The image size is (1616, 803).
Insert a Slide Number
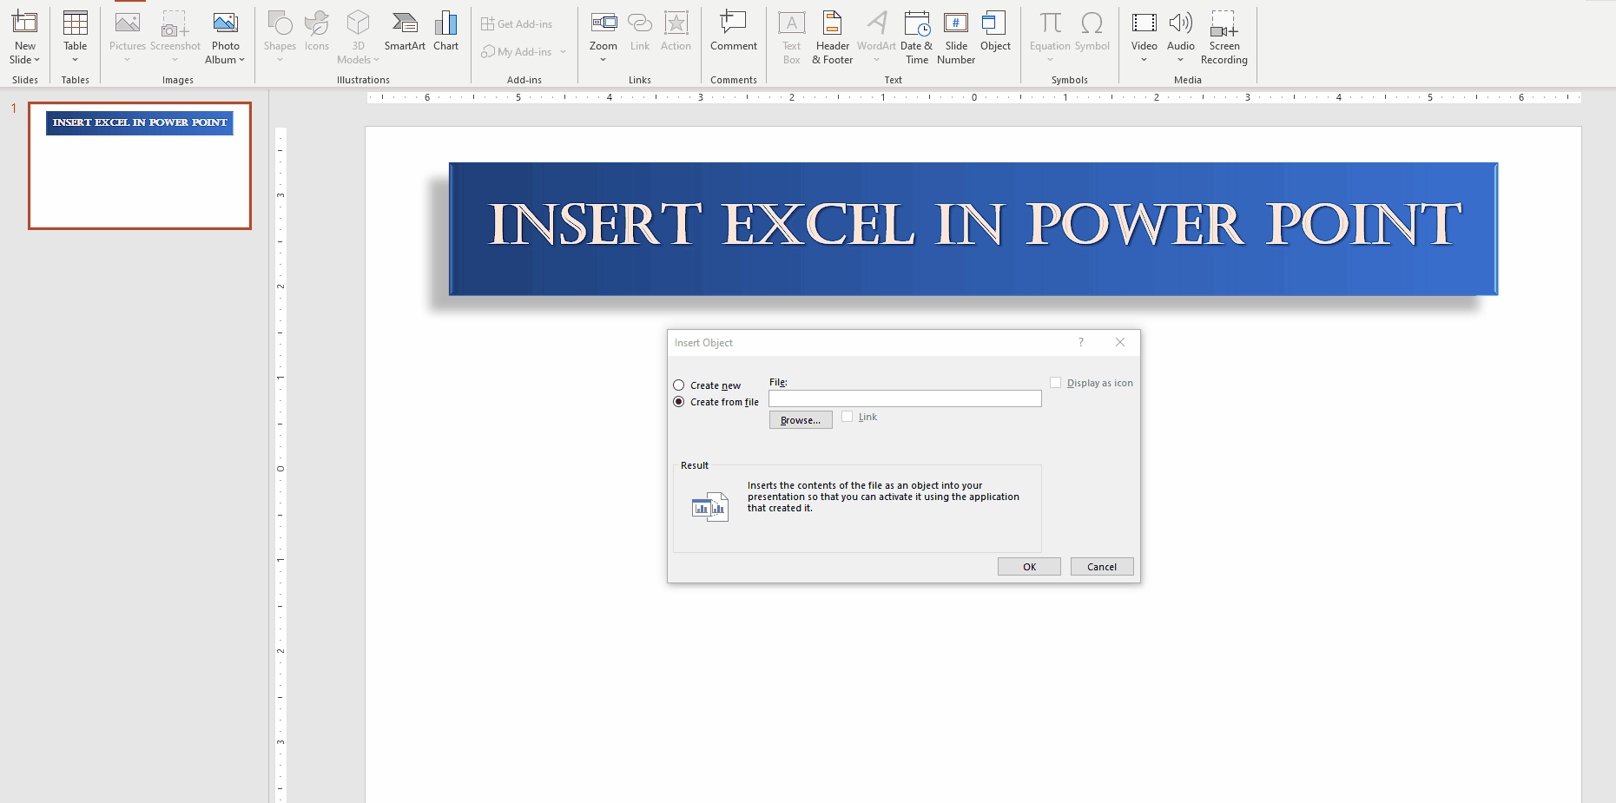click(x=956, y=36)
